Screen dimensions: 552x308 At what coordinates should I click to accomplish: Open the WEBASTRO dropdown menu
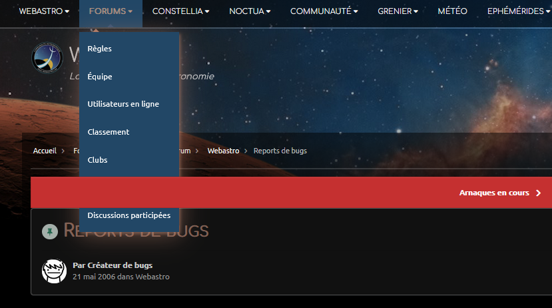[44, 11]
